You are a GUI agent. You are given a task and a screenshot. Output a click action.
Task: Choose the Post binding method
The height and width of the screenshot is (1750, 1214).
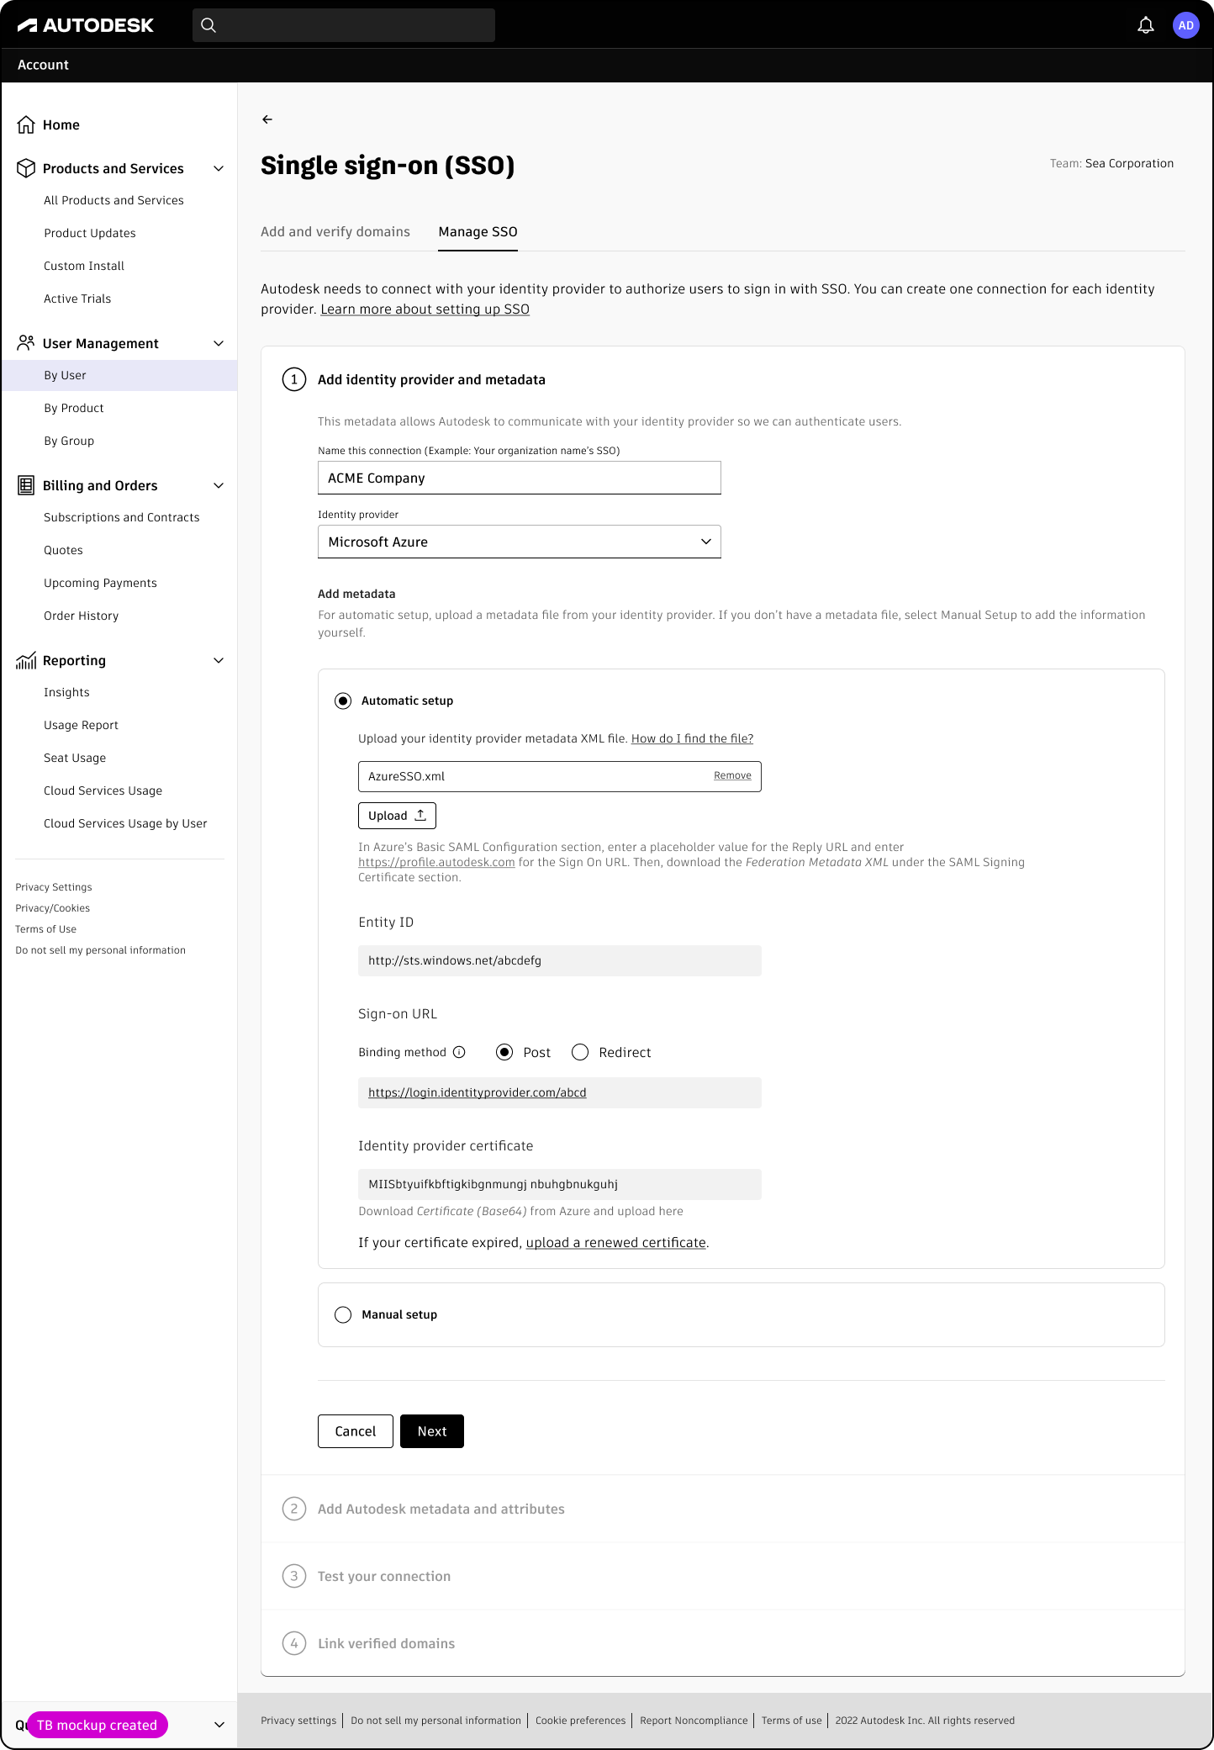pyautogui.click(x=504, y=1052)
